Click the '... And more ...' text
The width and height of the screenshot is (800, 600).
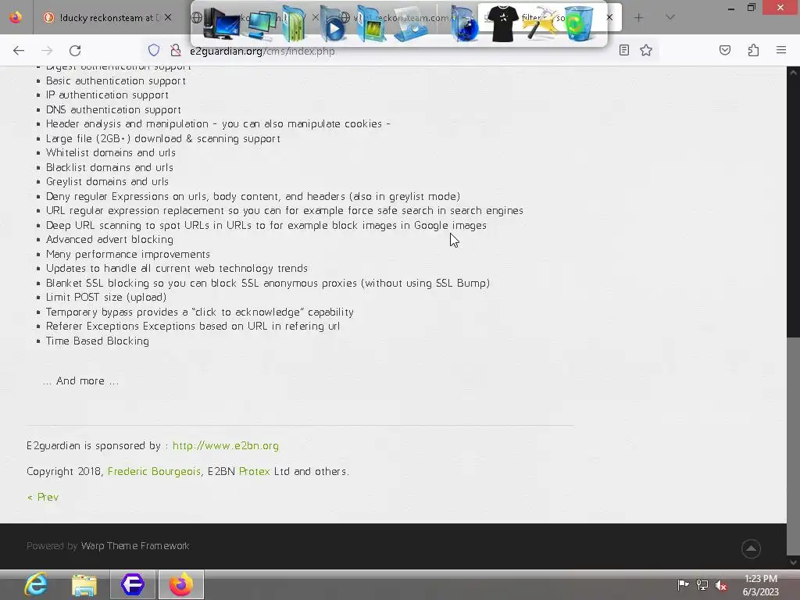click(x=80, y=381)
